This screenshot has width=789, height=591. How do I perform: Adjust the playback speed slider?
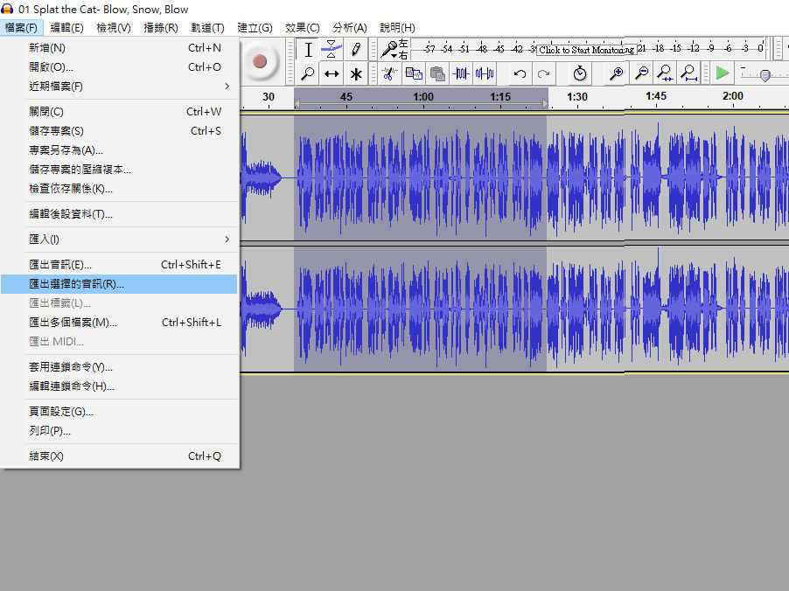pos(765,75)
